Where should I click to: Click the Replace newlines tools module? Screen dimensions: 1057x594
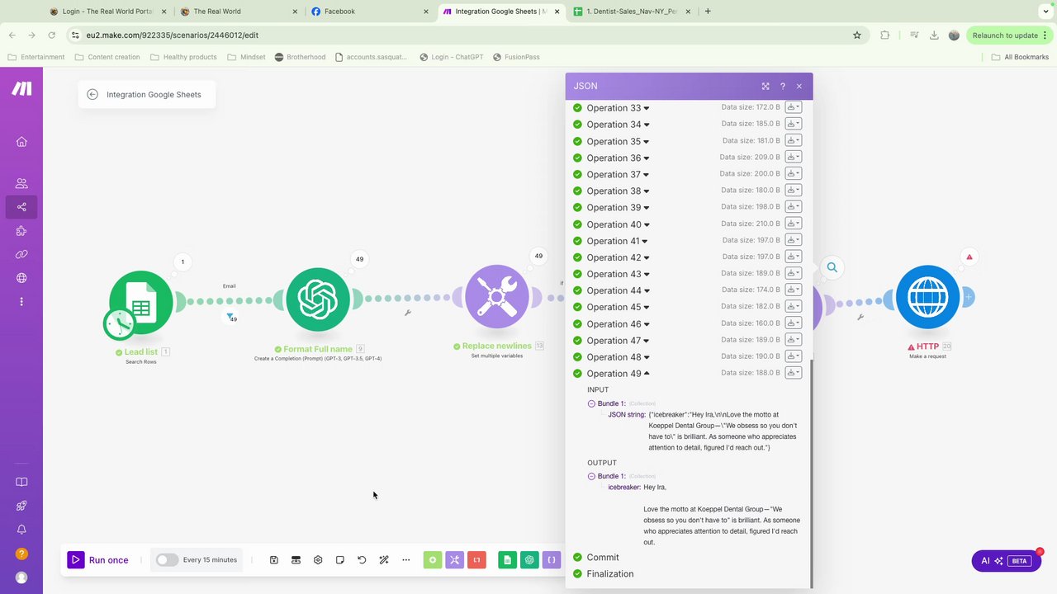pyautogui.click(x=497, y=297)
